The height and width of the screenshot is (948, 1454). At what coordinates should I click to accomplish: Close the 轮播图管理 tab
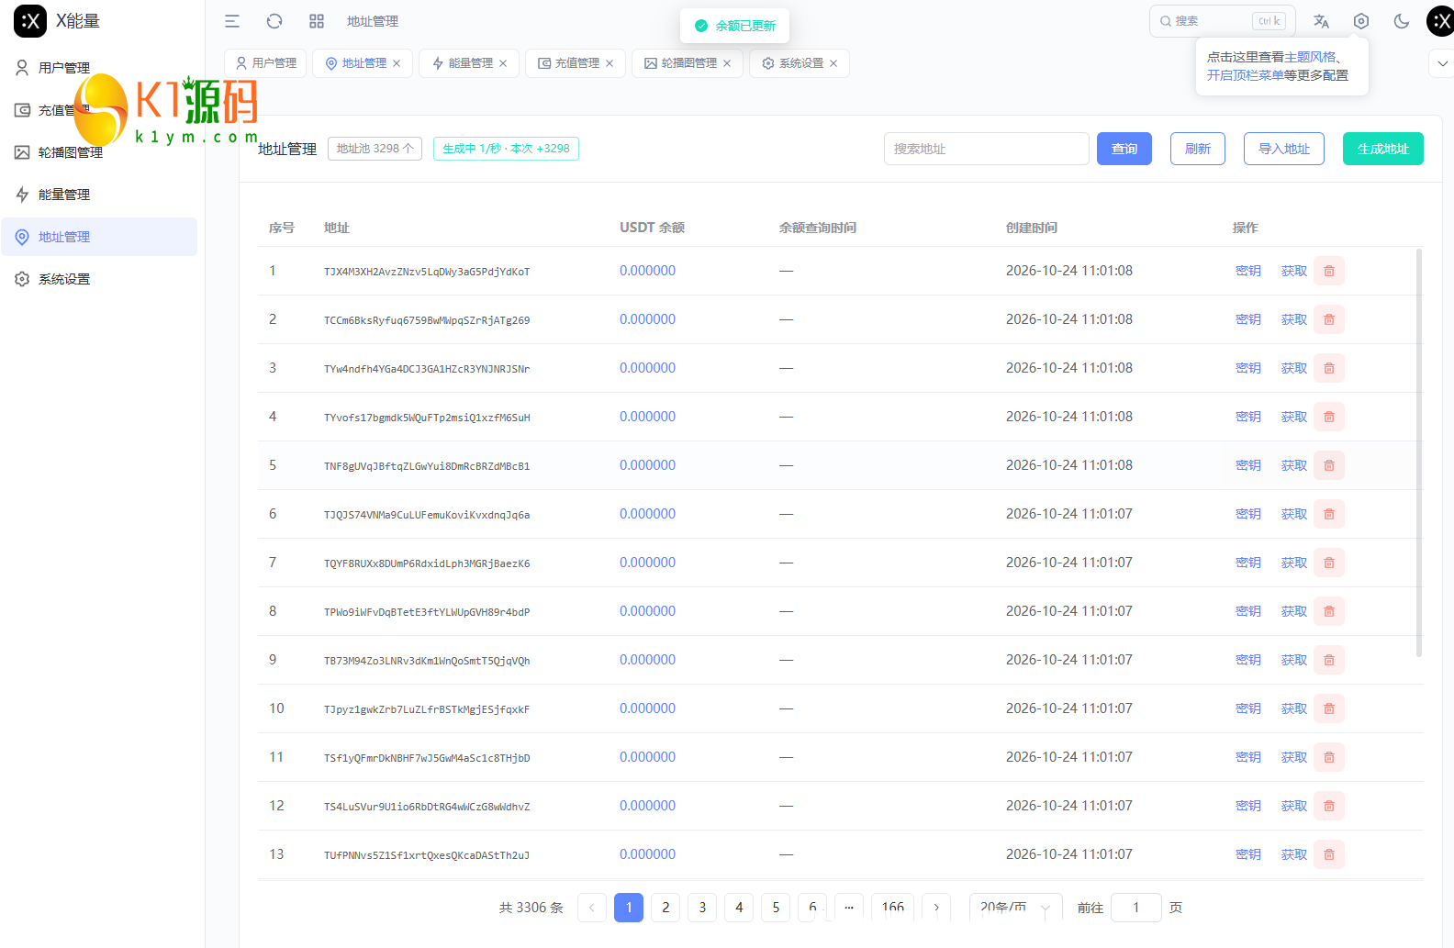point(727,63)
